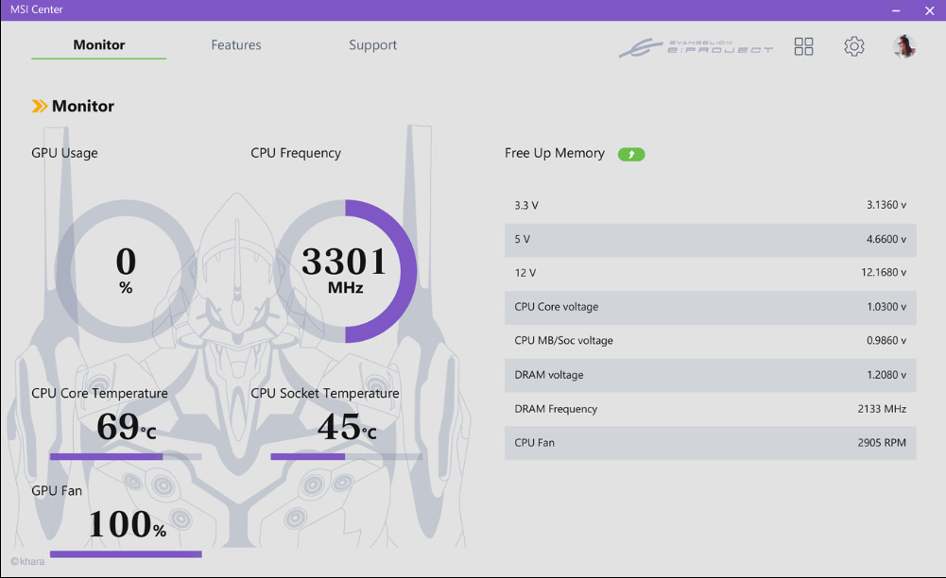Open the apps grid icon
This screenshot has height=578, width=946.
pyautogui.click(x=803, y=46)
